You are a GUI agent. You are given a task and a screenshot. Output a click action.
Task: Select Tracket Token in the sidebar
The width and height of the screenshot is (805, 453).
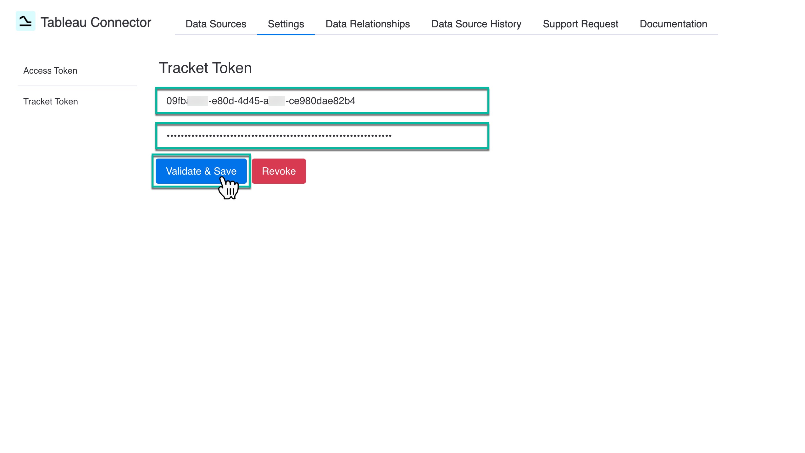[50, 101]
